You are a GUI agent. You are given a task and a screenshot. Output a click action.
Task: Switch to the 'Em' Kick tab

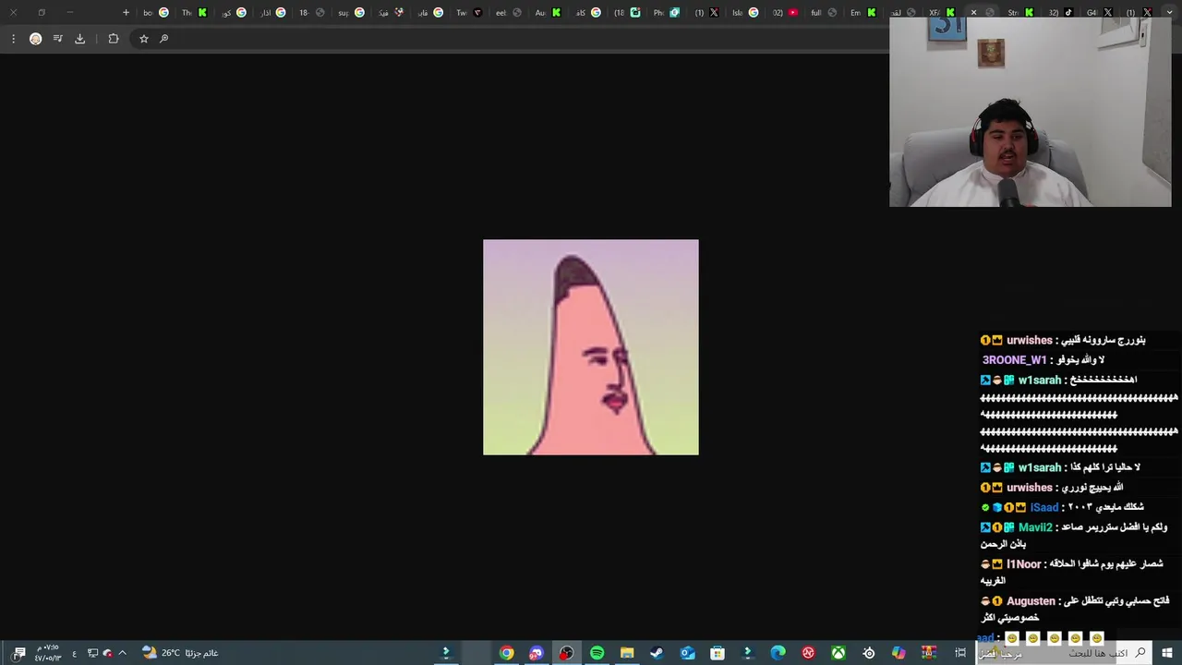(x=862, y=13)
